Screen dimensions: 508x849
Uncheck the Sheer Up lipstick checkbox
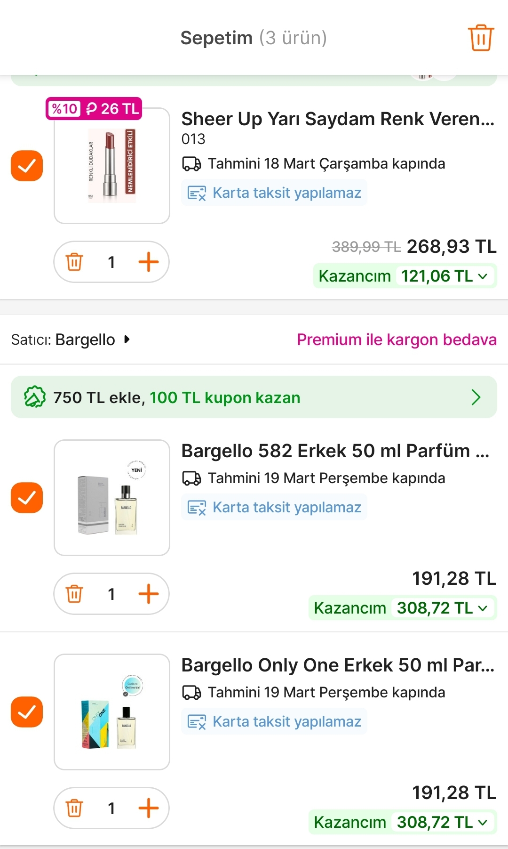(x=27, y=166)
